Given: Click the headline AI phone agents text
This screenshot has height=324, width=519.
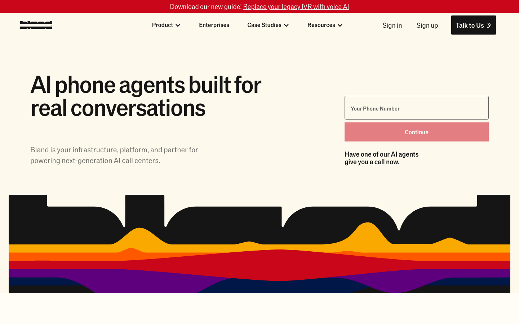Looking at the screenshot, I should [146, 96].
